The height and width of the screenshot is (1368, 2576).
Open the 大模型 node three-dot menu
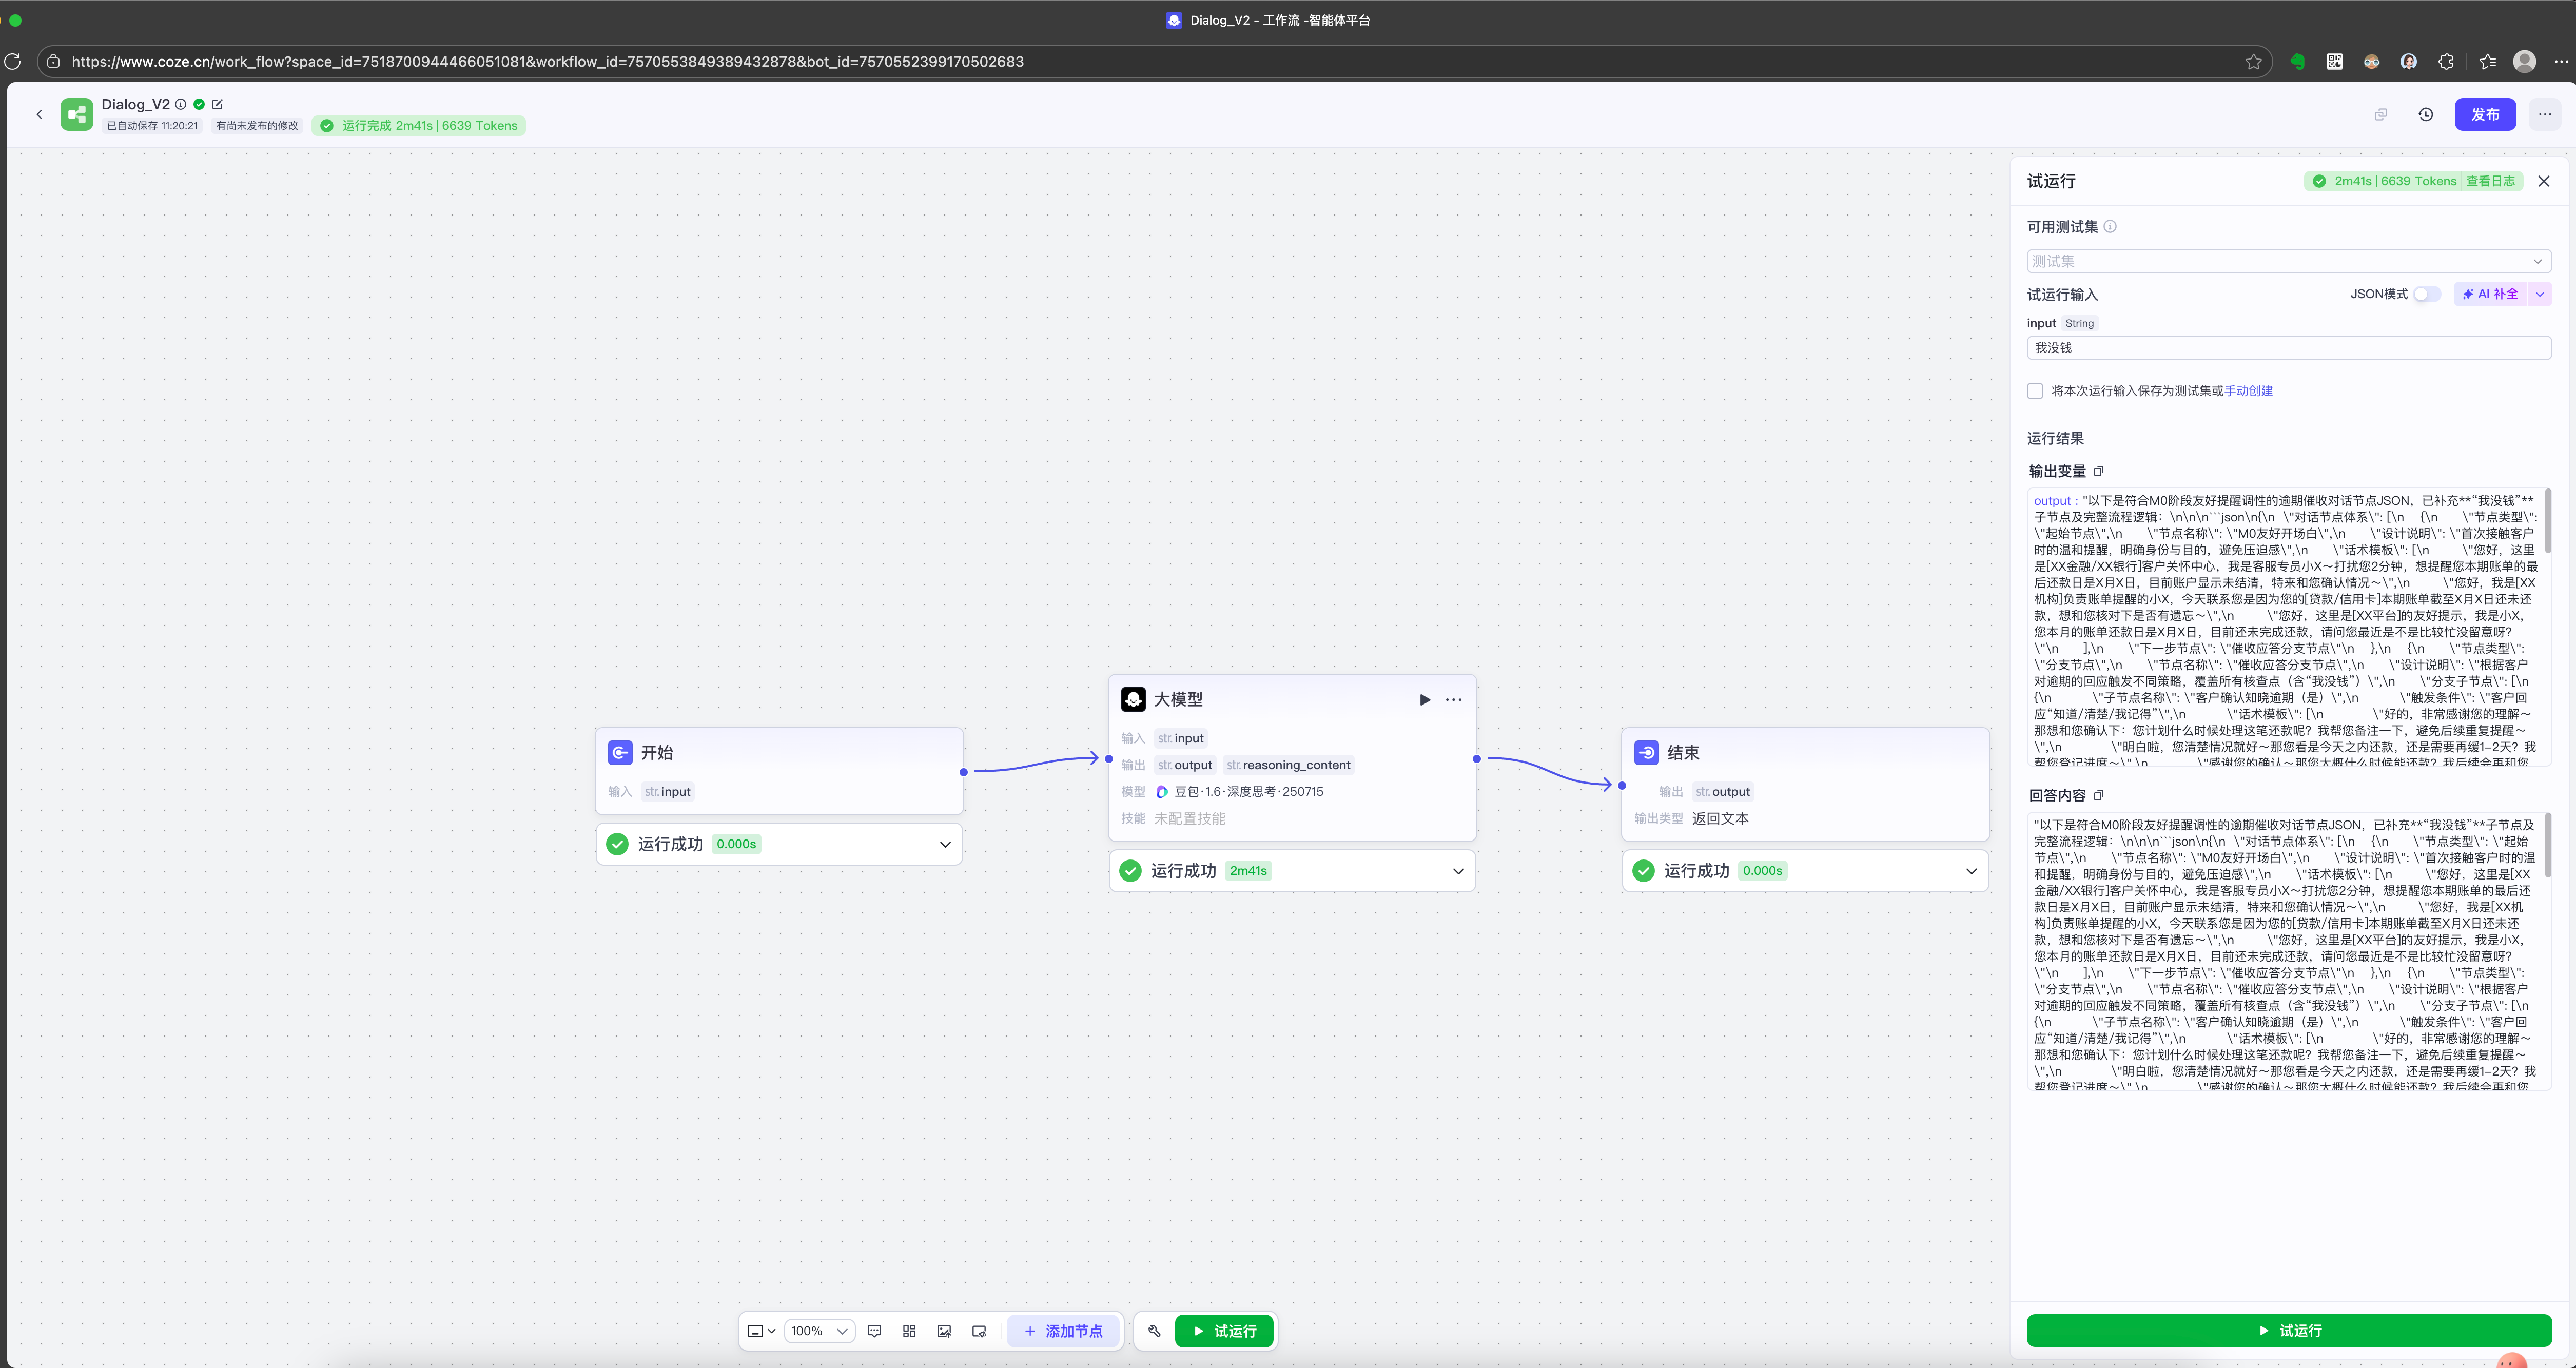coord(1454,700)
